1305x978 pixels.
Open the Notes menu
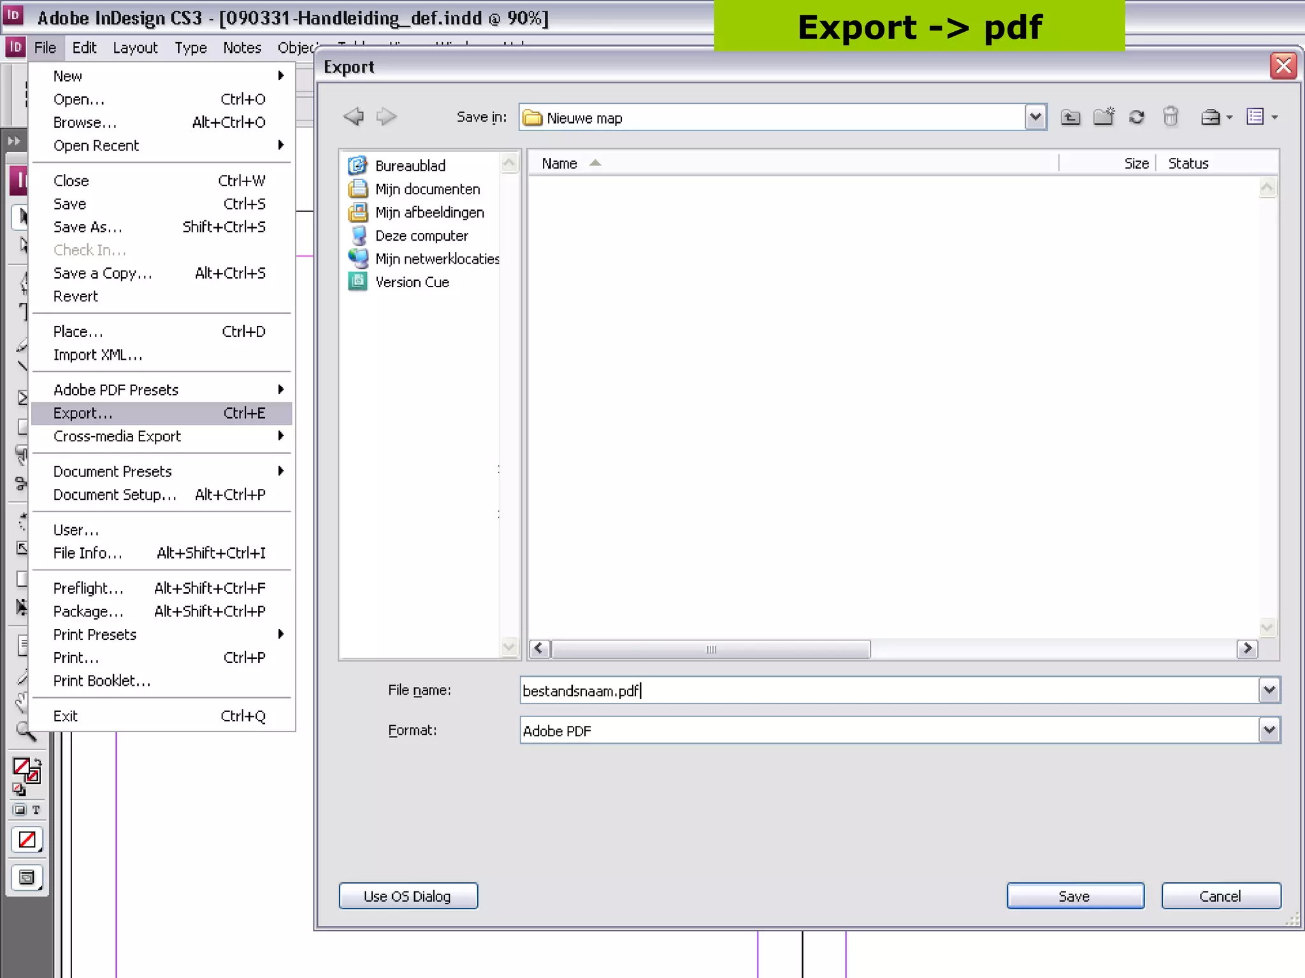point(242,48)
